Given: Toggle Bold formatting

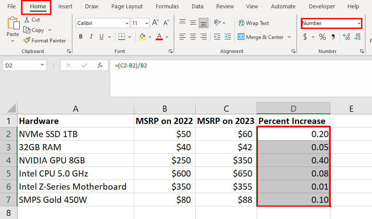Looking at the screenshot, I should (x=81, y=37).
